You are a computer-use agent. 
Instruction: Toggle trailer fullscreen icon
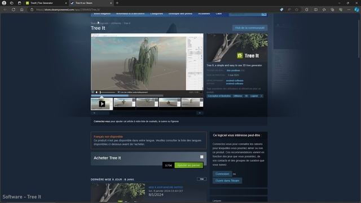tap(201, 92)
